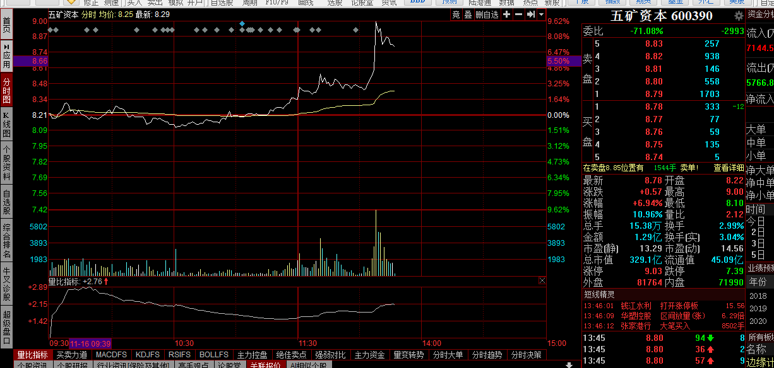Select the 分时趋势 indicator tab
Screen dimensions: 774x368
point(487,355)
